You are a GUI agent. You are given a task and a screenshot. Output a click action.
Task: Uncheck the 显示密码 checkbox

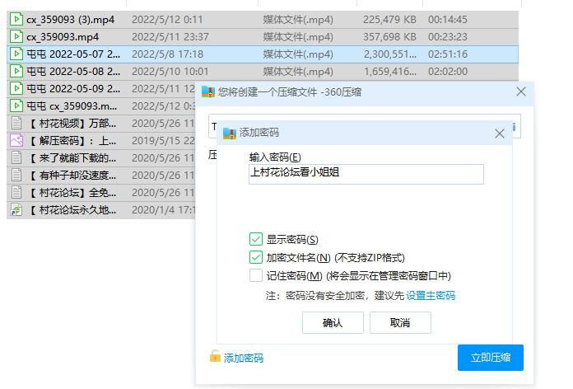[x=256, y=239]
